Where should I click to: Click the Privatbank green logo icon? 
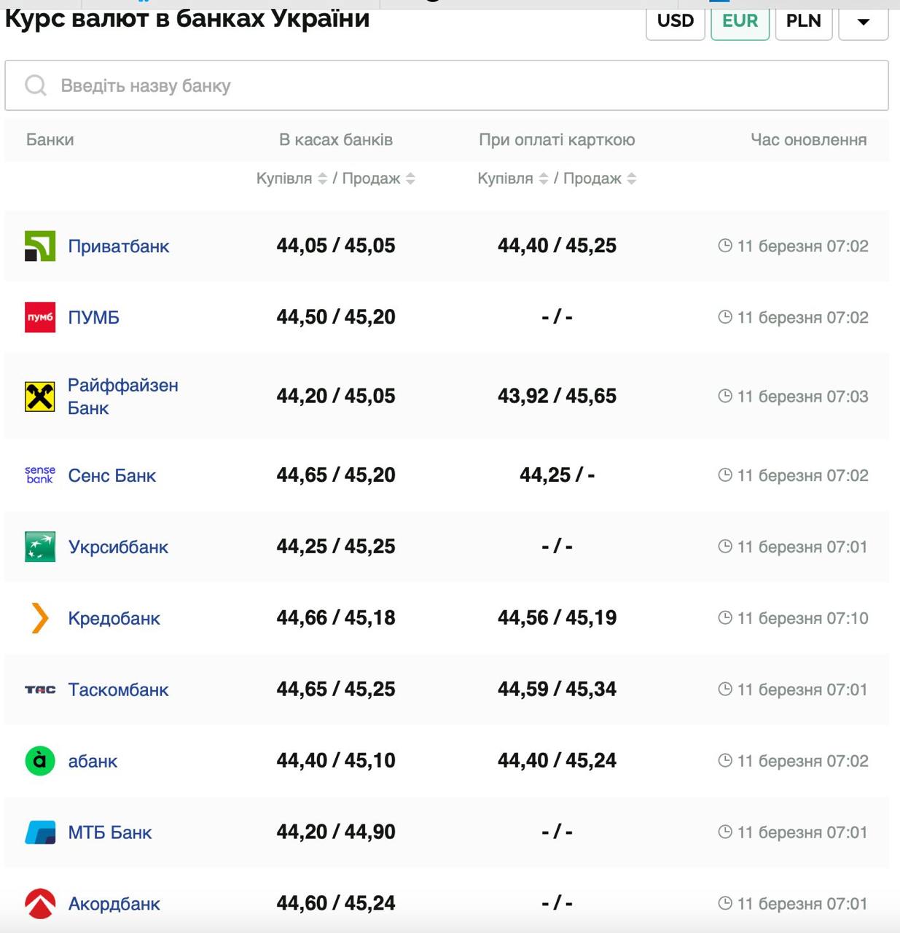(x=40, y=246)
